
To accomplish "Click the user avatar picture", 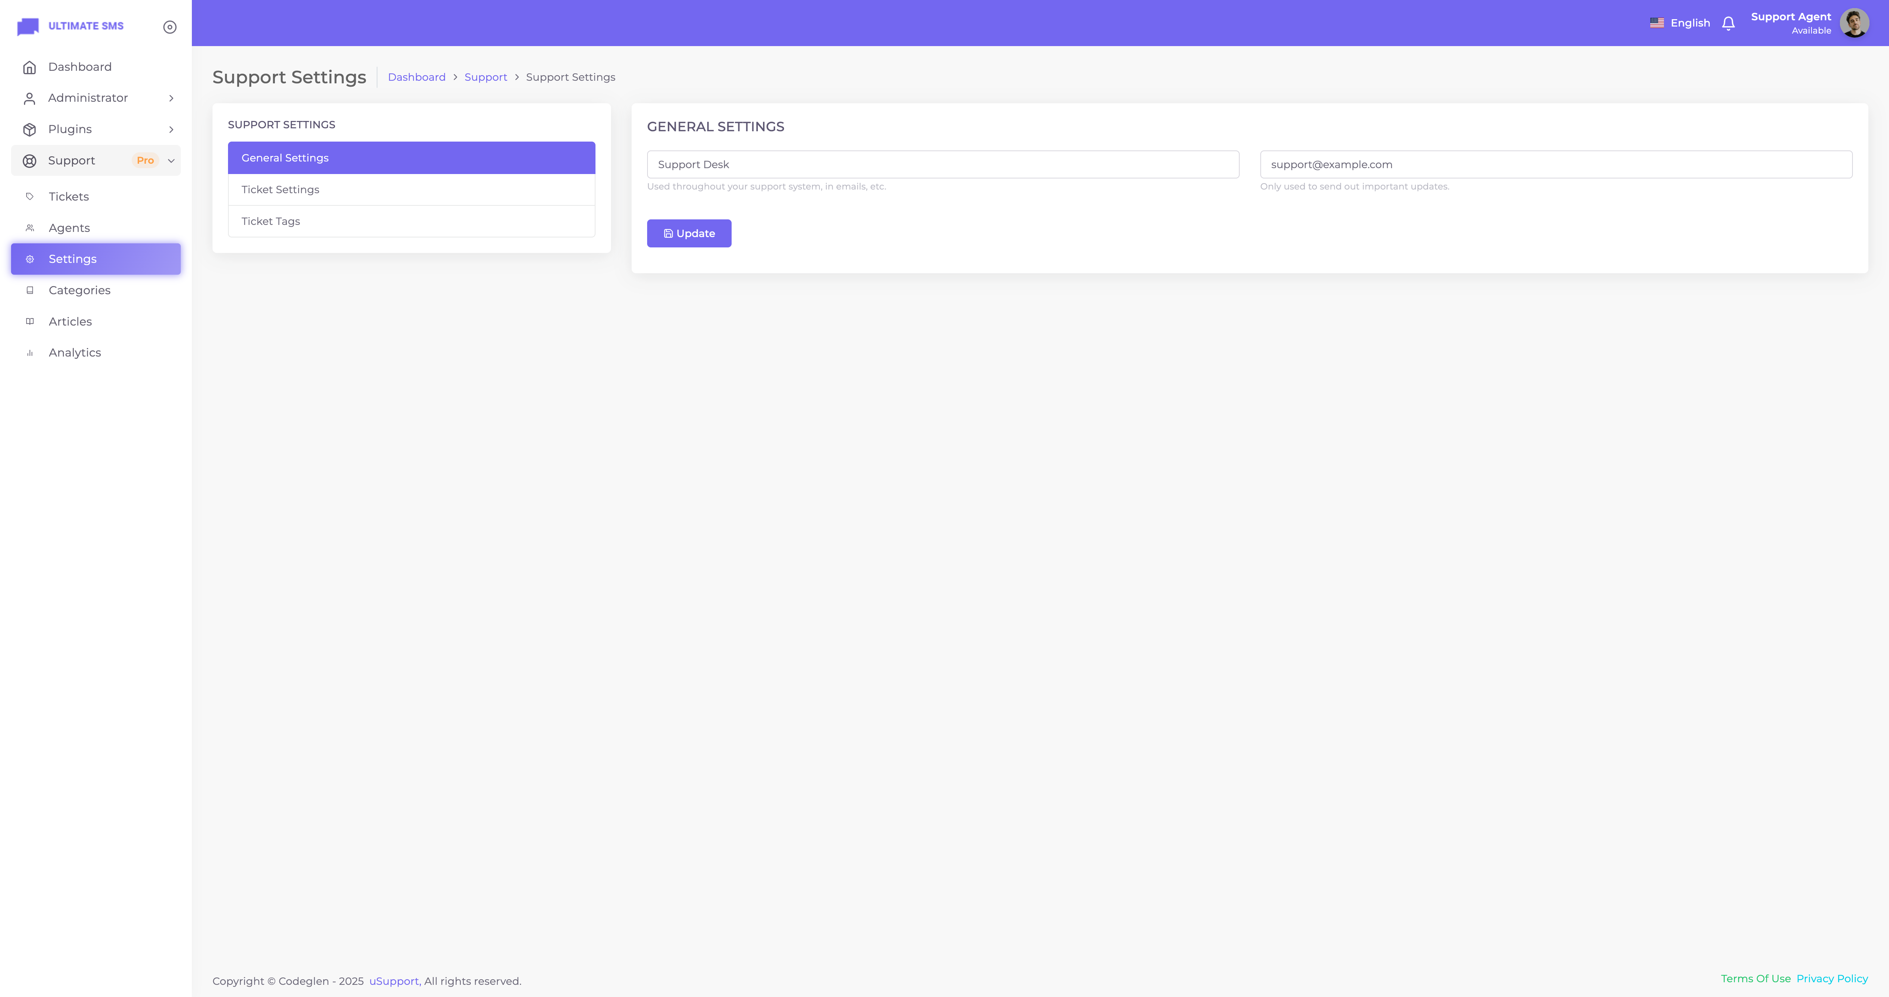I will pos(1854,23).
